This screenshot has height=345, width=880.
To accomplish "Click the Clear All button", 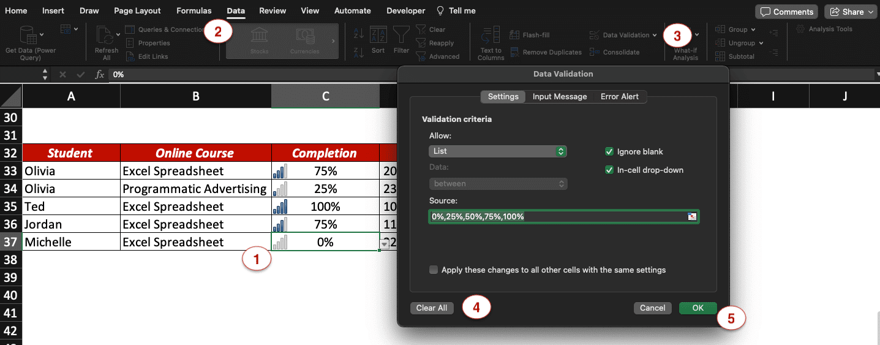I will (432, 308).
